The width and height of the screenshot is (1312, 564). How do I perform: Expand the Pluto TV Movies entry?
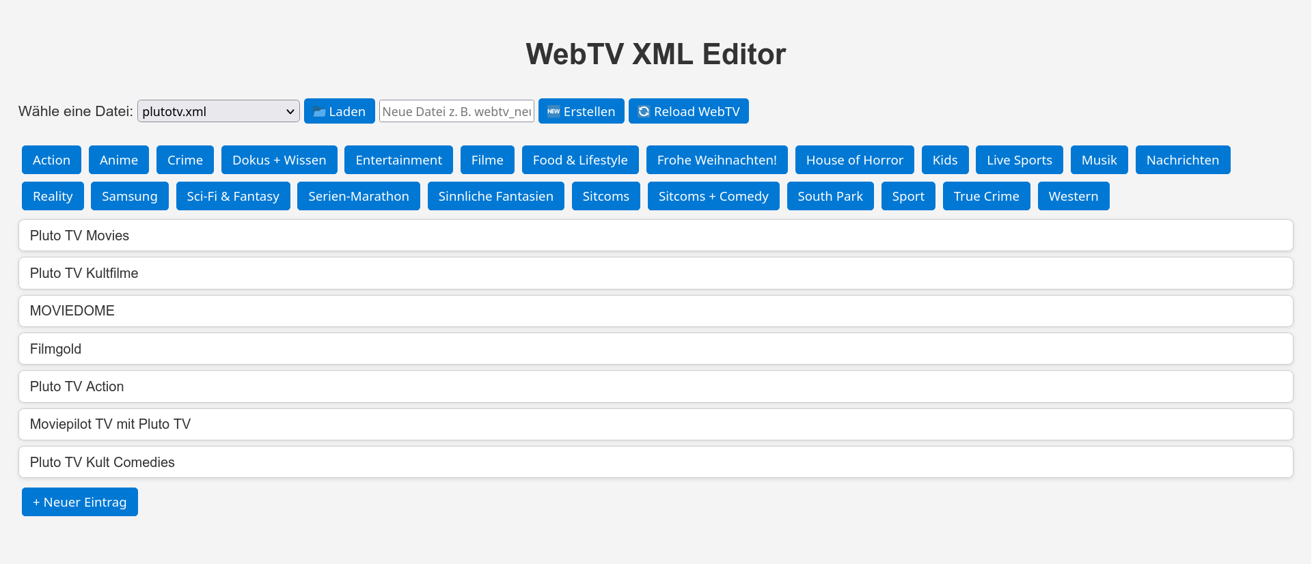[655, 236]
